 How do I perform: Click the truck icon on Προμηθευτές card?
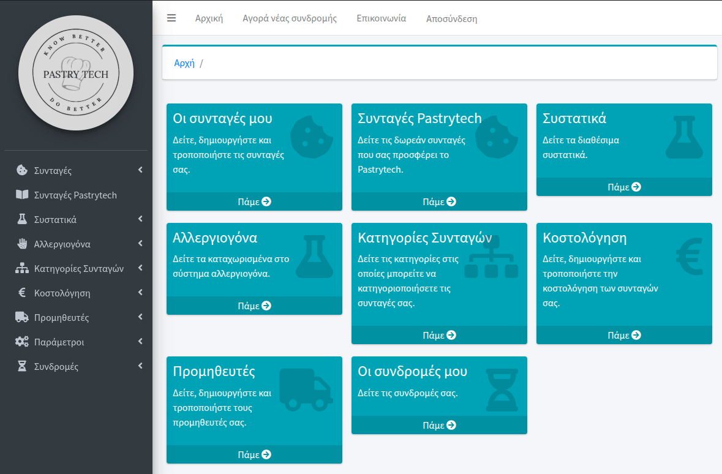point(306,389)
